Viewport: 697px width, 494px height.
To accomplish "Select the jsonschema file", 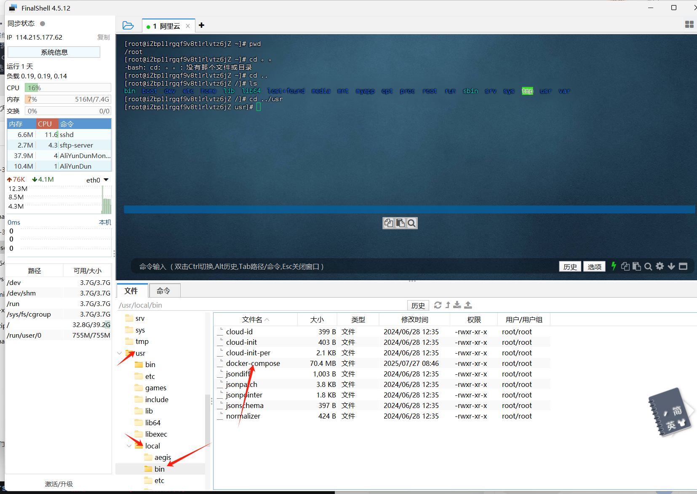I will (245, 405).
